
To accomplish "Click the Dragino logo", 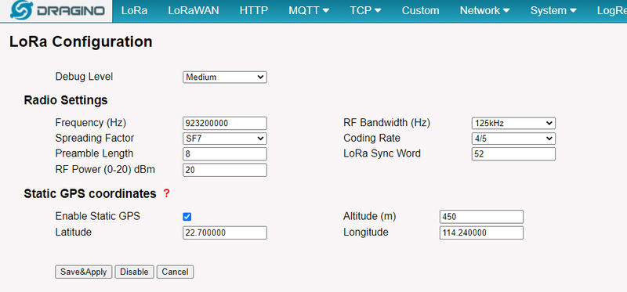I will 56,11.
